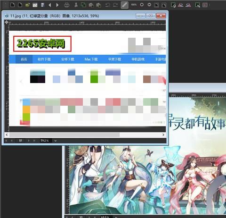The width and height of the screenshot is (226, 218).
Task: Create a new blank image from toolbar
Action: point(12,5)
